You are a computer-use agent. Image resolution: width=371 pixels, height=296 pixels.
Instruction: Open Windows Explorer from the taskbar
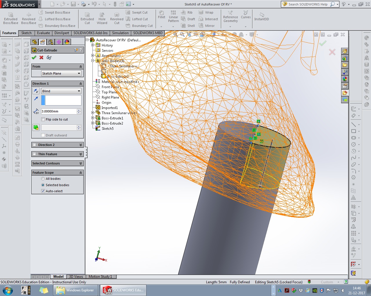pyautogui.click(x=75, y=290)
